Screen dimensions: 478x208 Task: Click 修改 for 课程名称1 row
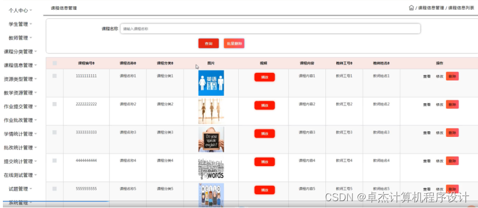coord(440,76)
